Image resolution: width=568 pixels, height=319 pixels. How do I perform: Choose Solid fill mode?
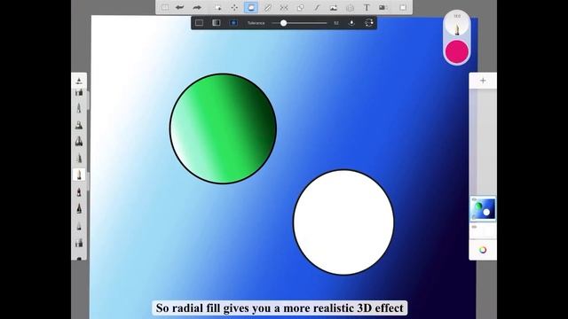[x=199, y=23]
